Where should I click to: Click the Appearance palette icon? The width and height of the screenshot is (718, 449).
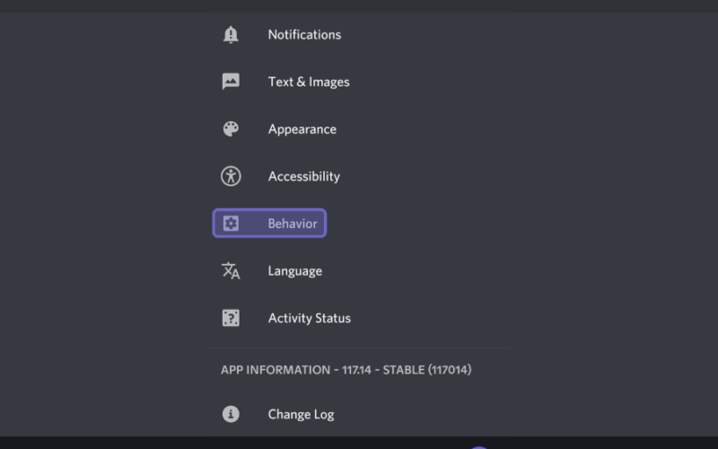coord(231,128)
